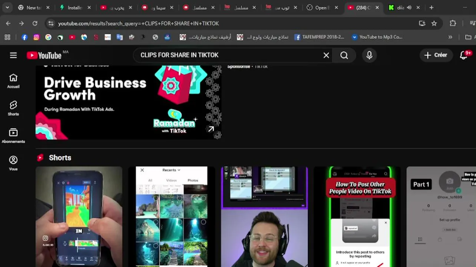This screenshot has height=267, width=476.
Task: Open the YouTube guide hamburger menu
Action: coord(13,55)
